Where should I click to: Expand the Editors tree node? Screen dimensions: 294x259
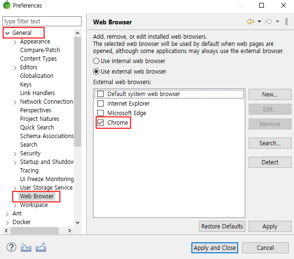pyautogui.click(x=15, y=68)
